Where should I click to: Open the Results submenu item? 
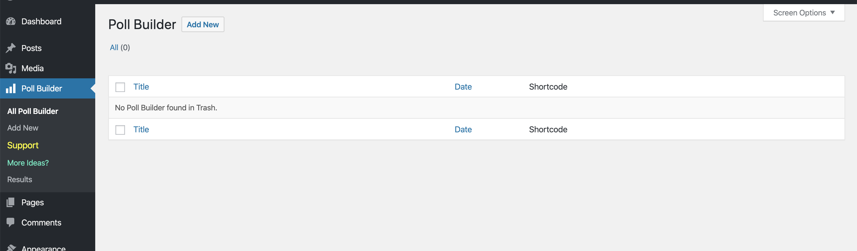click(20, 179)
